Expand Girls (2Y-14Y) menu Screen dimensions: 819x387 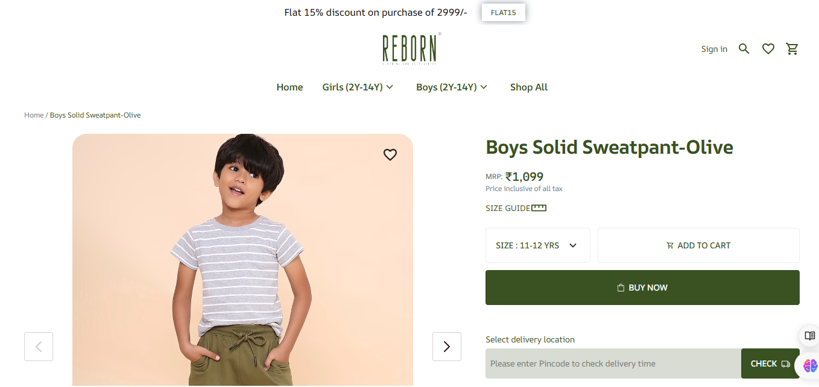(x=358, y=87)
